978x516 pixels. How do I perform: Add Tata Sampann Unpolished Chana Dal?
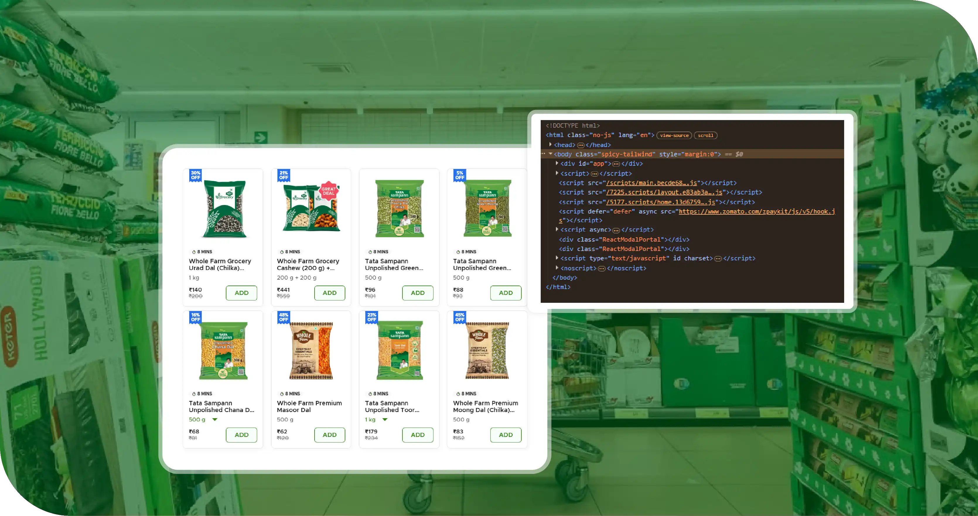(x=241, y=435)
